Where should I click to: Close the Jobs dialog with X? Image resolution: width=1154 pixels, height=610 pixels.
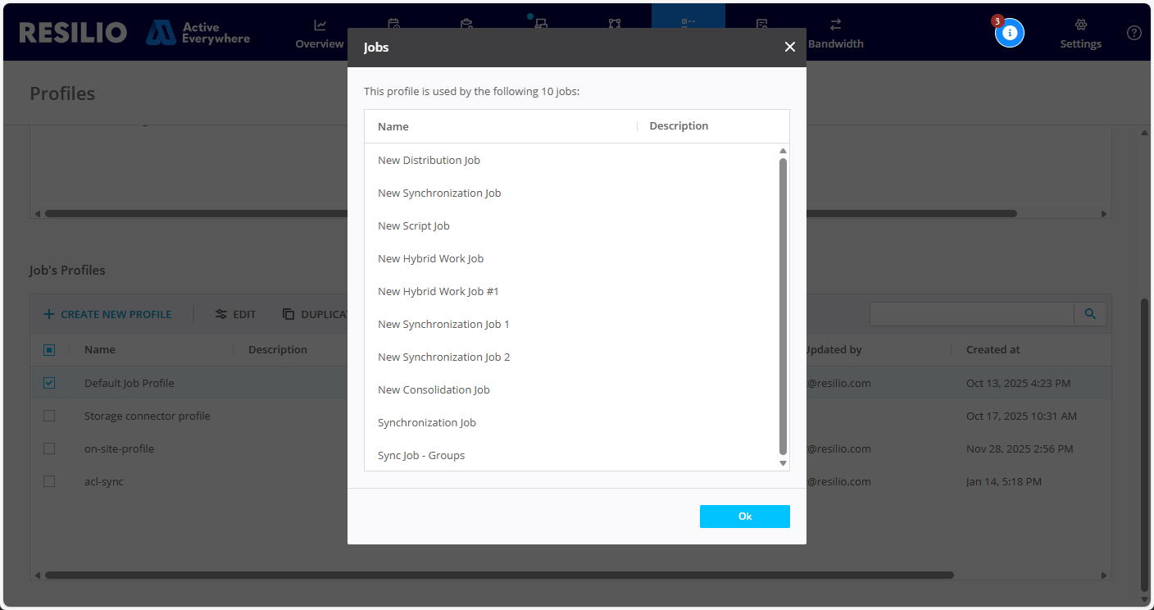coord(789,48)
